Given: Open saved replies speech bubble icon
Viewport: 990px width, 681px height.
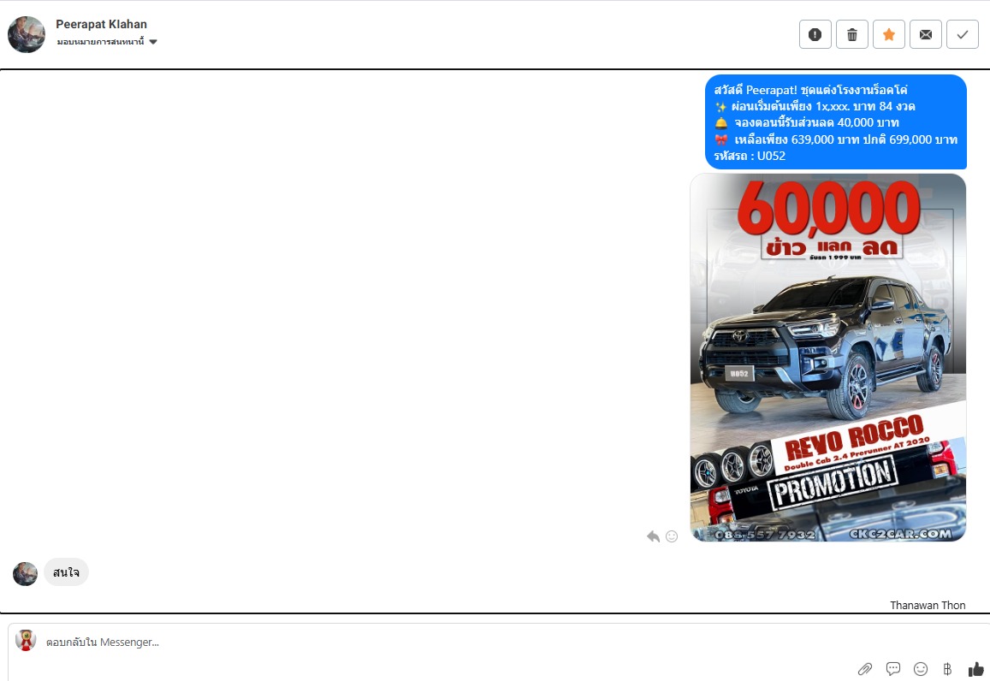Looking at the screenshot, I should tap(892, 668).
